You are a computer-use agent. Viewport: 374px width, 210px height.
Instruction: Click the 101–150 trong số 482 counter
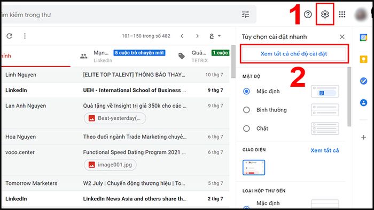tap(146, 36)
